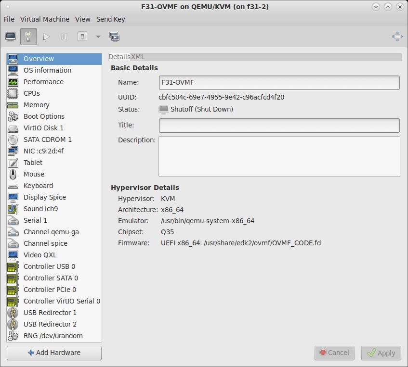Switch to the XML tab

click(137, 57)
